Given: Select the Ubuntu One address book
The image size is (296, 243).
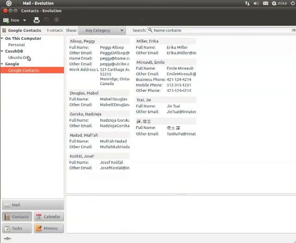Looking at the screenshot, I should click(x=18, y=57).
